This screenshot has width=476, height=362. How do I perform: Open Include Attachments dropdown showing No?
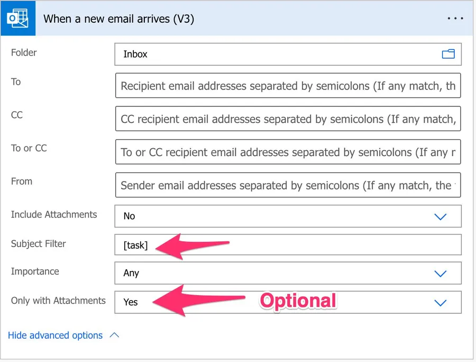(264, 216)
